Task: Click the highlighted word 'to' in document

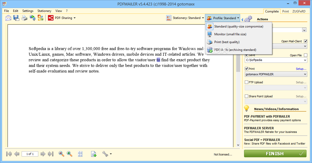Action: [x=158, y=60]
